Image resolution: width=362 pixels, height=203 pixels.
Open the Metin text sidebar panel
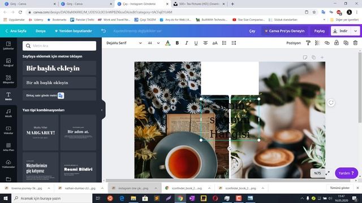tap(8, 96)
